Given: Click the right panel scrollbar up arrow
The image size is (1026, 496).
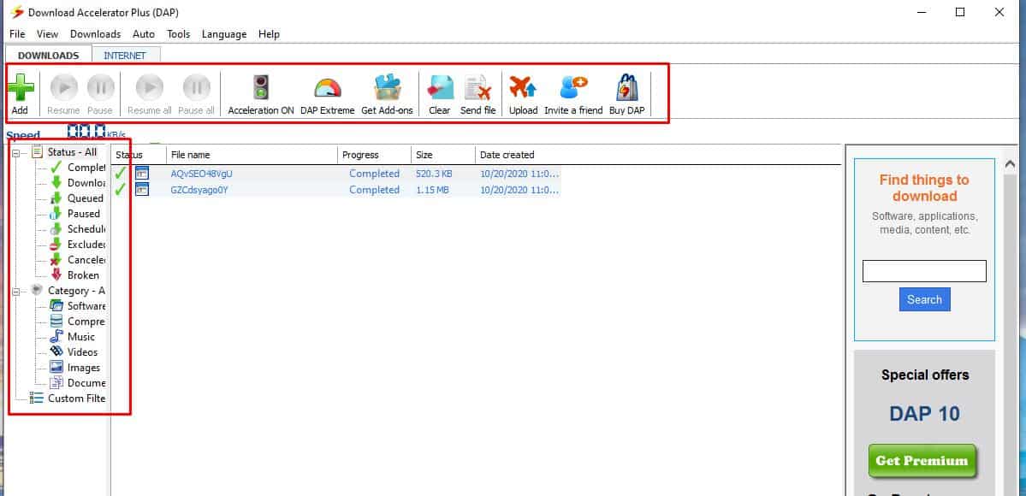Looking at the screenshot, I should point(1011,164).
